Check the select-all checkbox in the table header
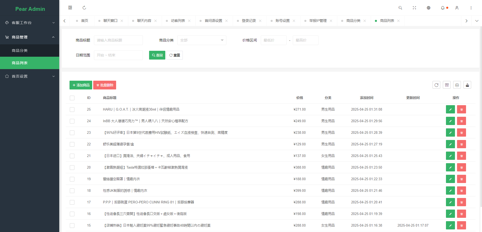482x232 pixels. pos(72,98)
